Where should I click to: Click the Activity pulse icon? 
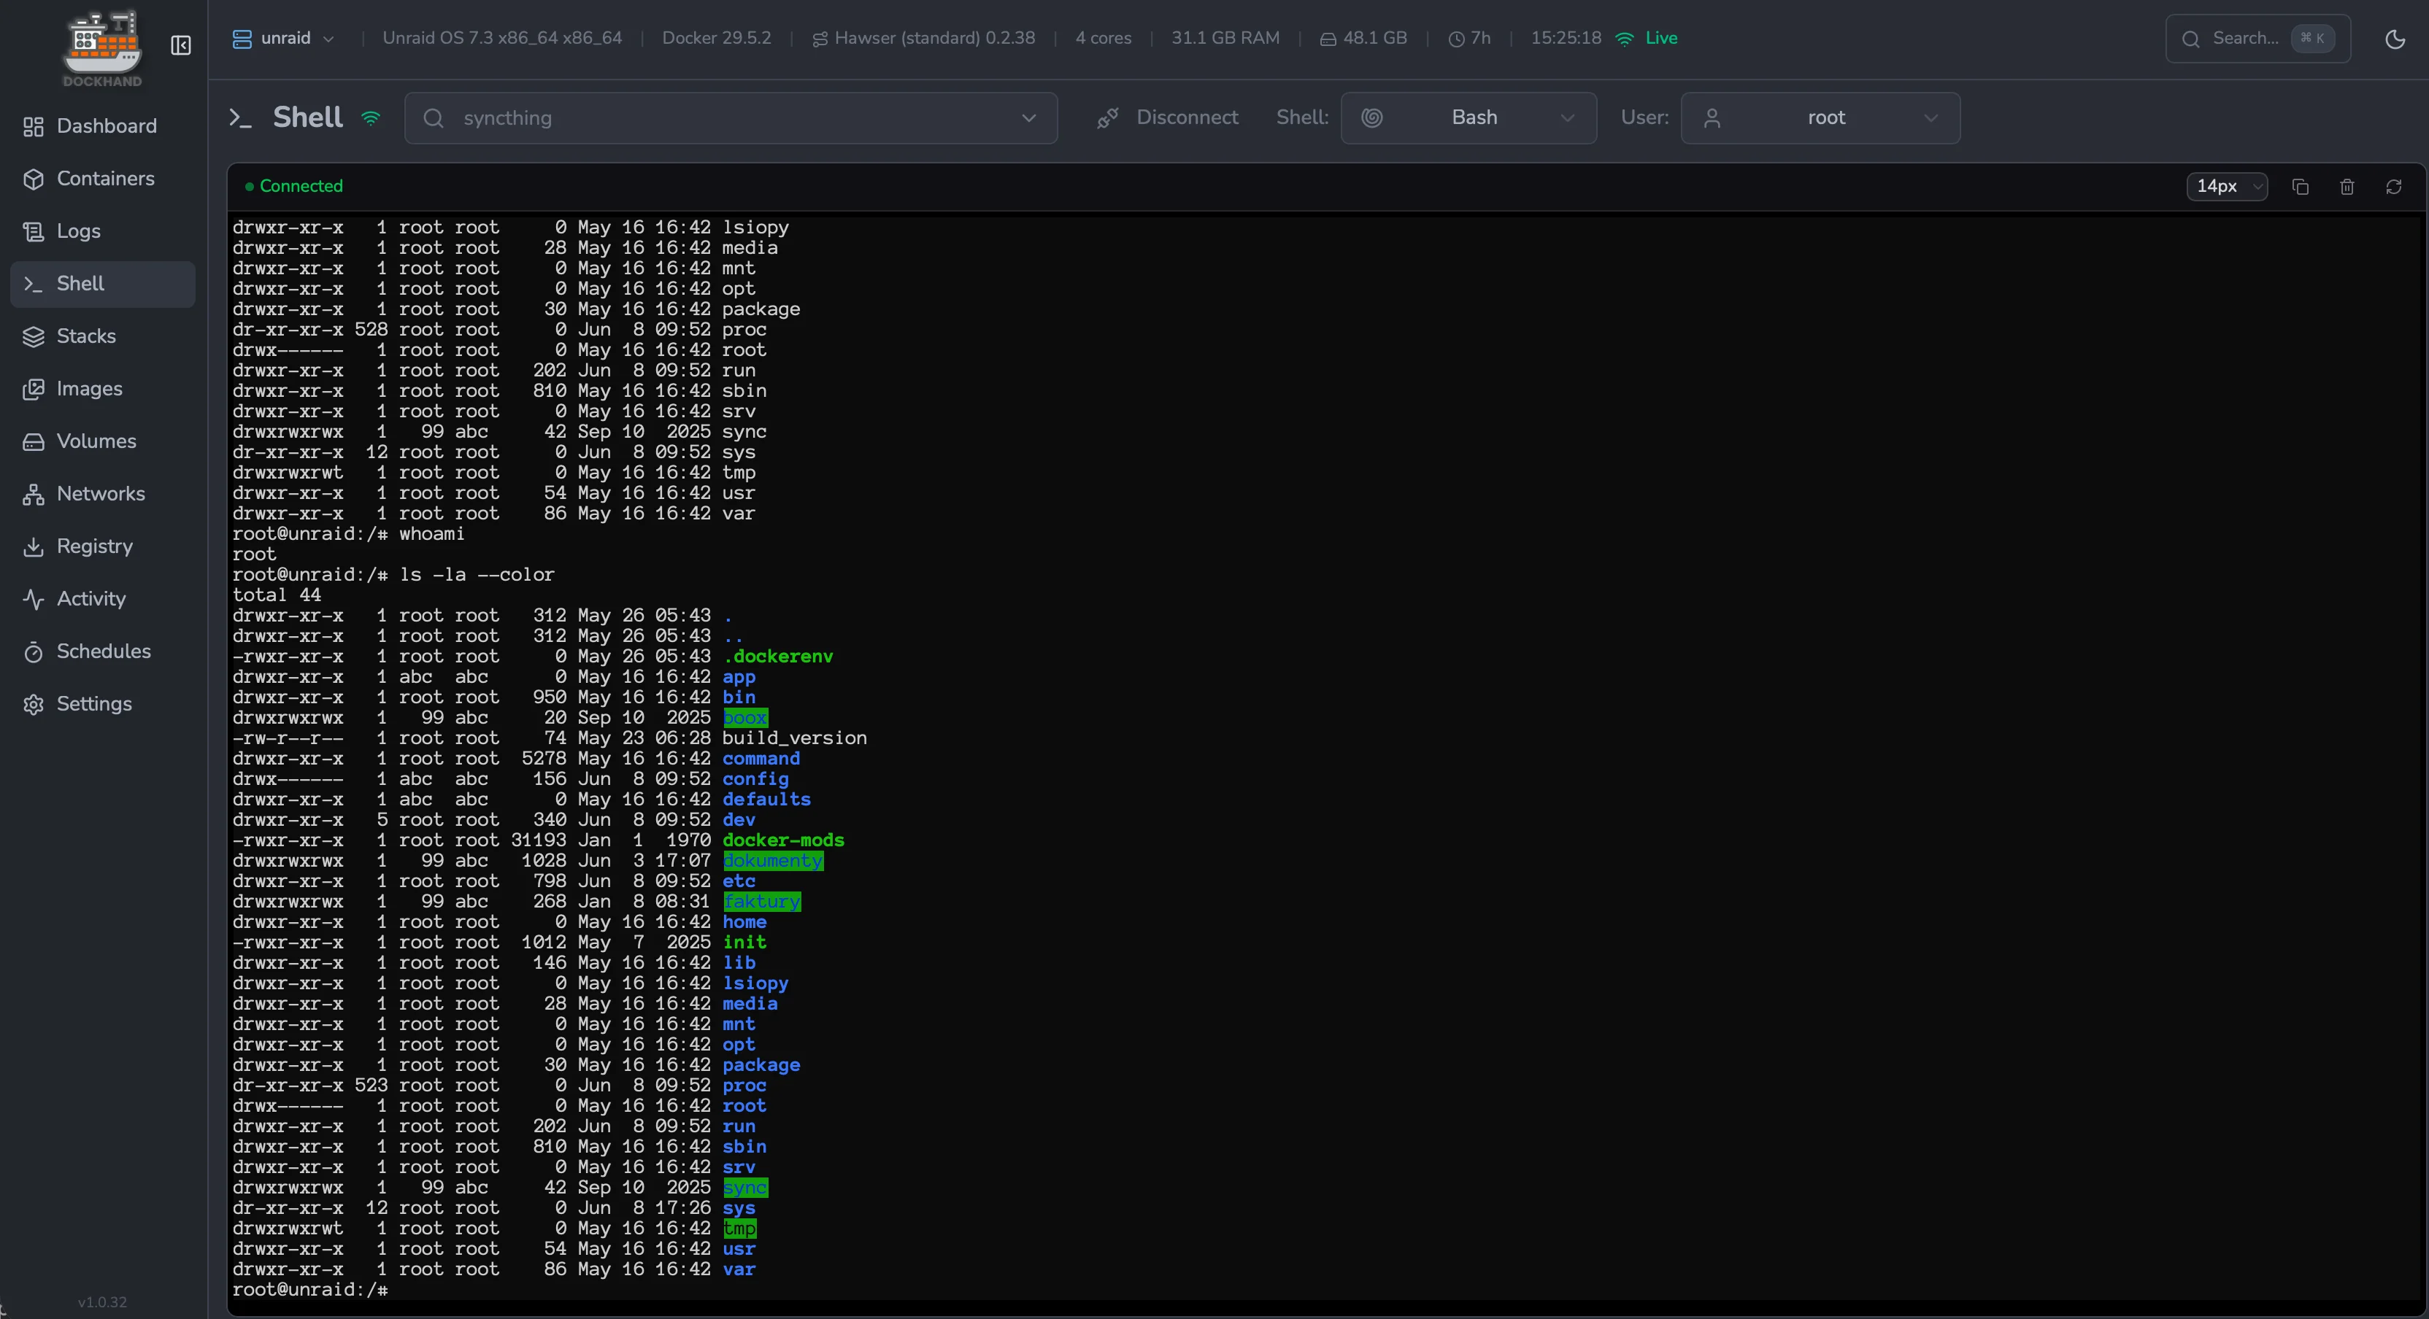tap(34, 599)
